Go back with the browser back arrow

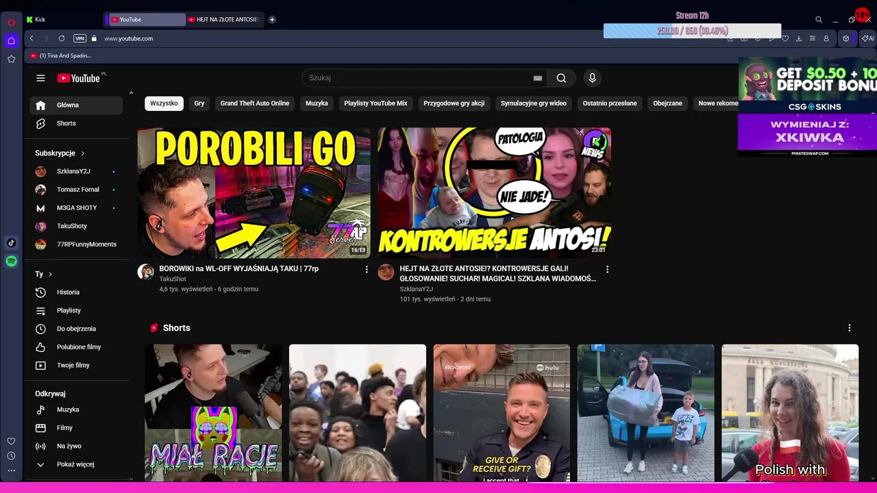pyautogui.click(x=32, y=38)
